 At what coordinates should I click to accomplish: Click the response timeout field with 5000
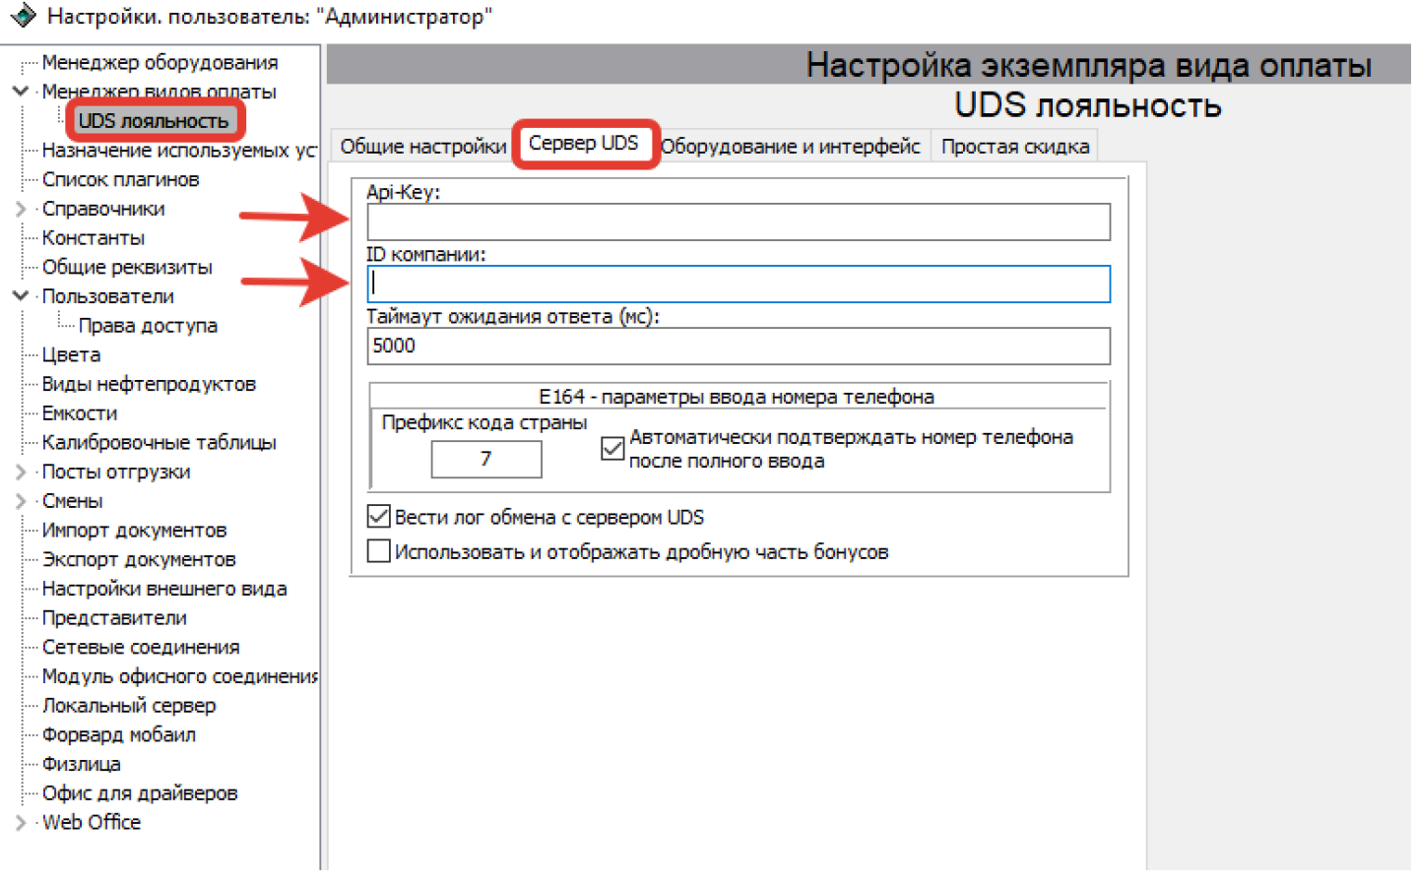click(x=739, y=347)
